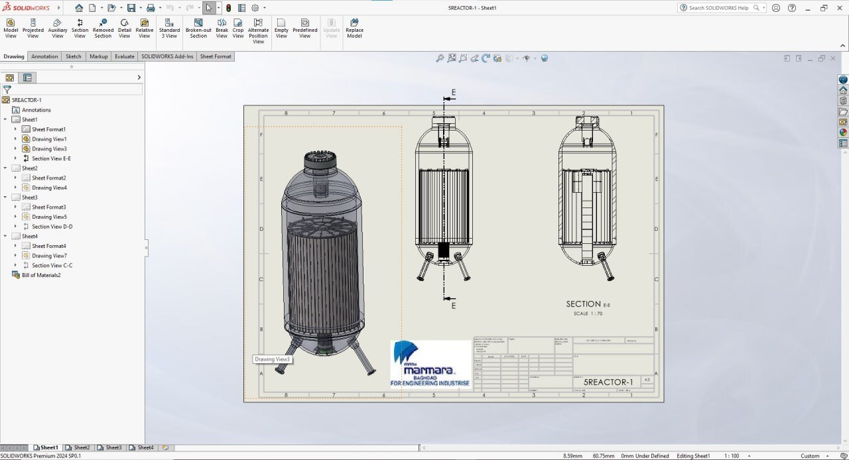Image resolution: width=849 pixels, height=460 pixels.
Task: Select the Model View tool
Action: (x=11, y=29)
